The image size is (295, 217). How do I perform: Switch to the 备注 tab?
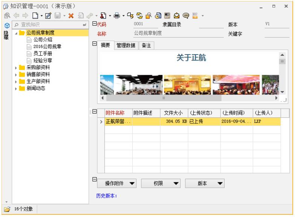[147, 46]
